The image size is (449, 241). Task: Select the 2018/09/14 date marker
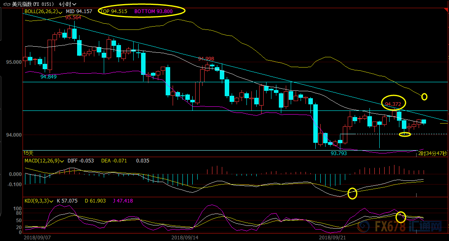pyautogui.click(x=185, y=238)
